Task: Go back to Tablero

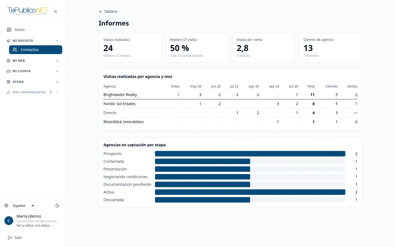Action: 108,12
